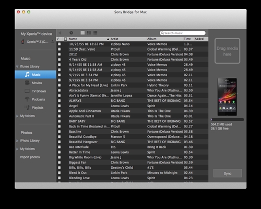The height and width of the screenshot is (209, 261).
Task: Select the song A Place for My Head [Live]
Action: tap(88, 85)
